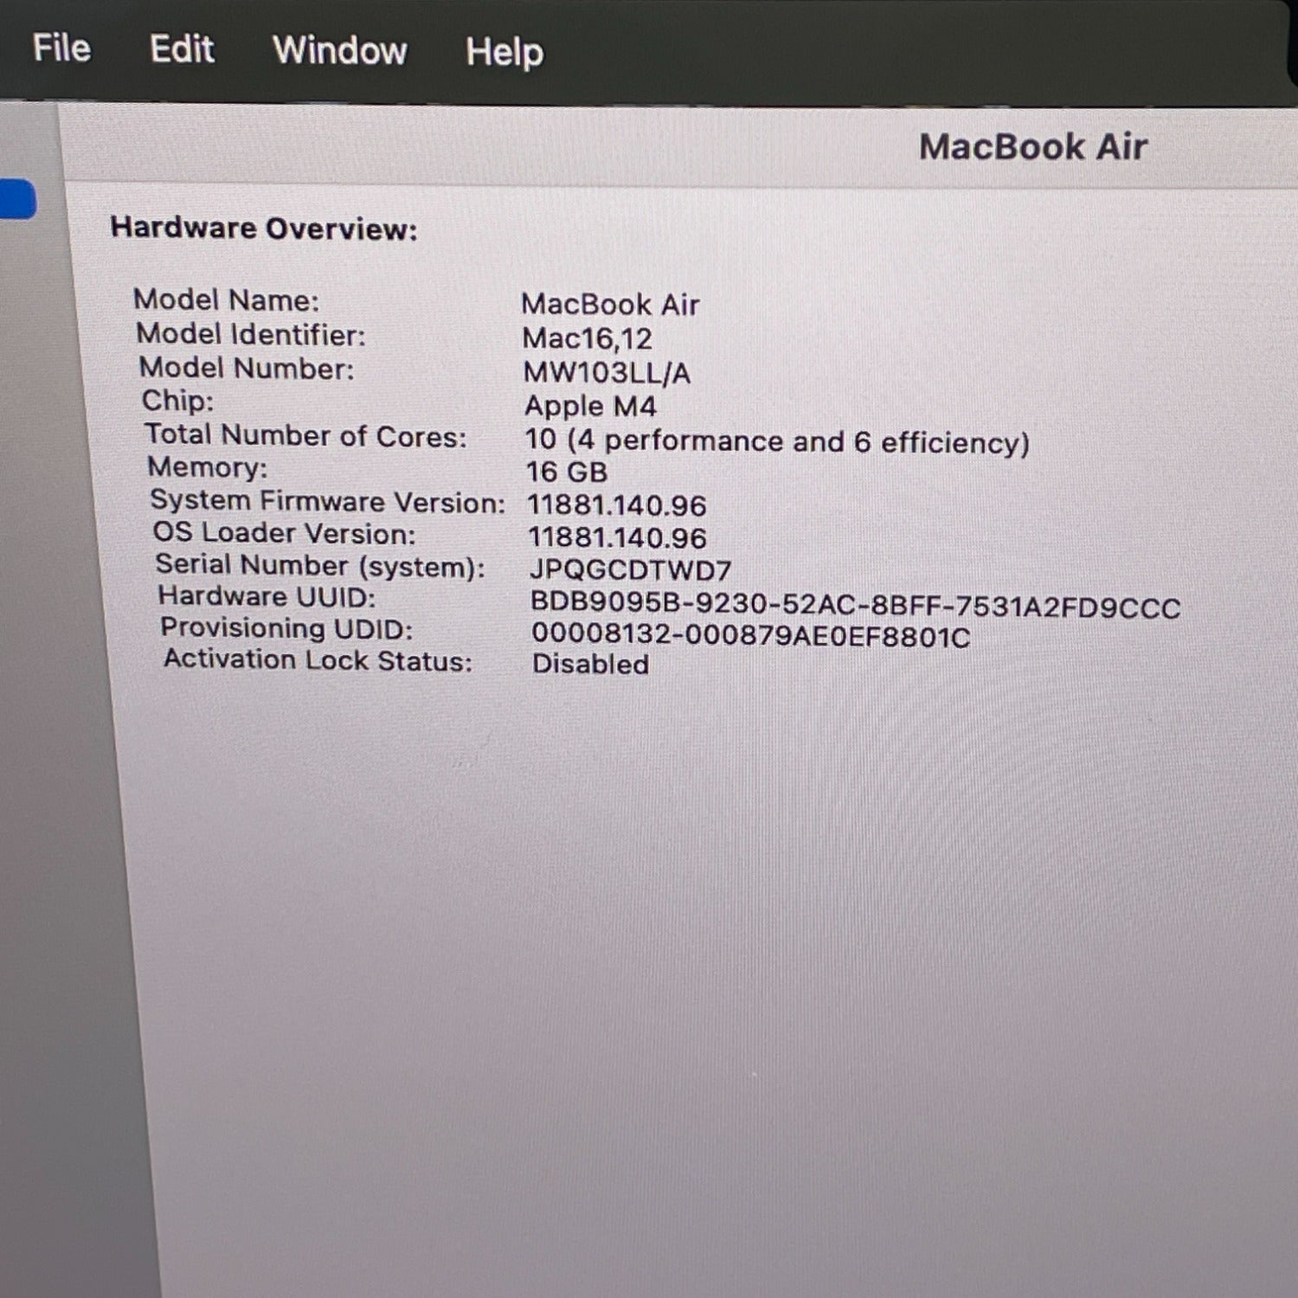Click the model number MW103LL/A
Image resolution: width=1298 pixels, height=1298 pixels.
pyautogui.click(x=607, y=373)
